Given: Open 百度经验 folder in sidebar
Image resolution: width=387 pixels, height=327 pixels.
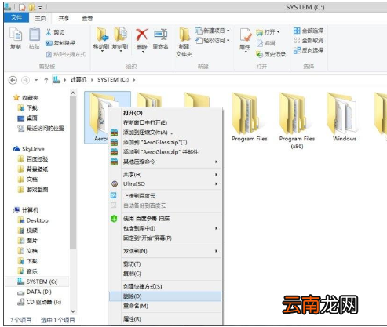Looking at the screenshot, I should click(x=33, y=159).
